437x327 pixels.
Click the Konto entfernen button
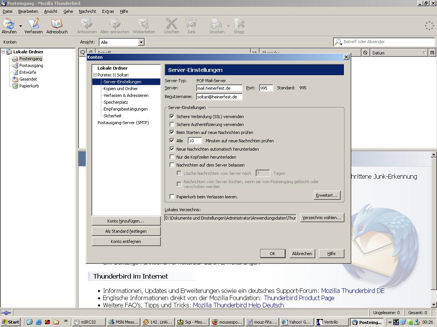pyautogui.click(x=126, y=241)
